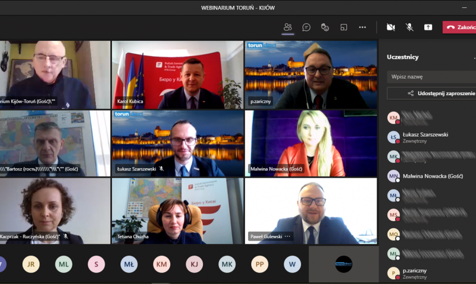The width and height of the screenshot is (476, 284).
Task: Click the Wpisz nazwę search field
Action: 431,77
